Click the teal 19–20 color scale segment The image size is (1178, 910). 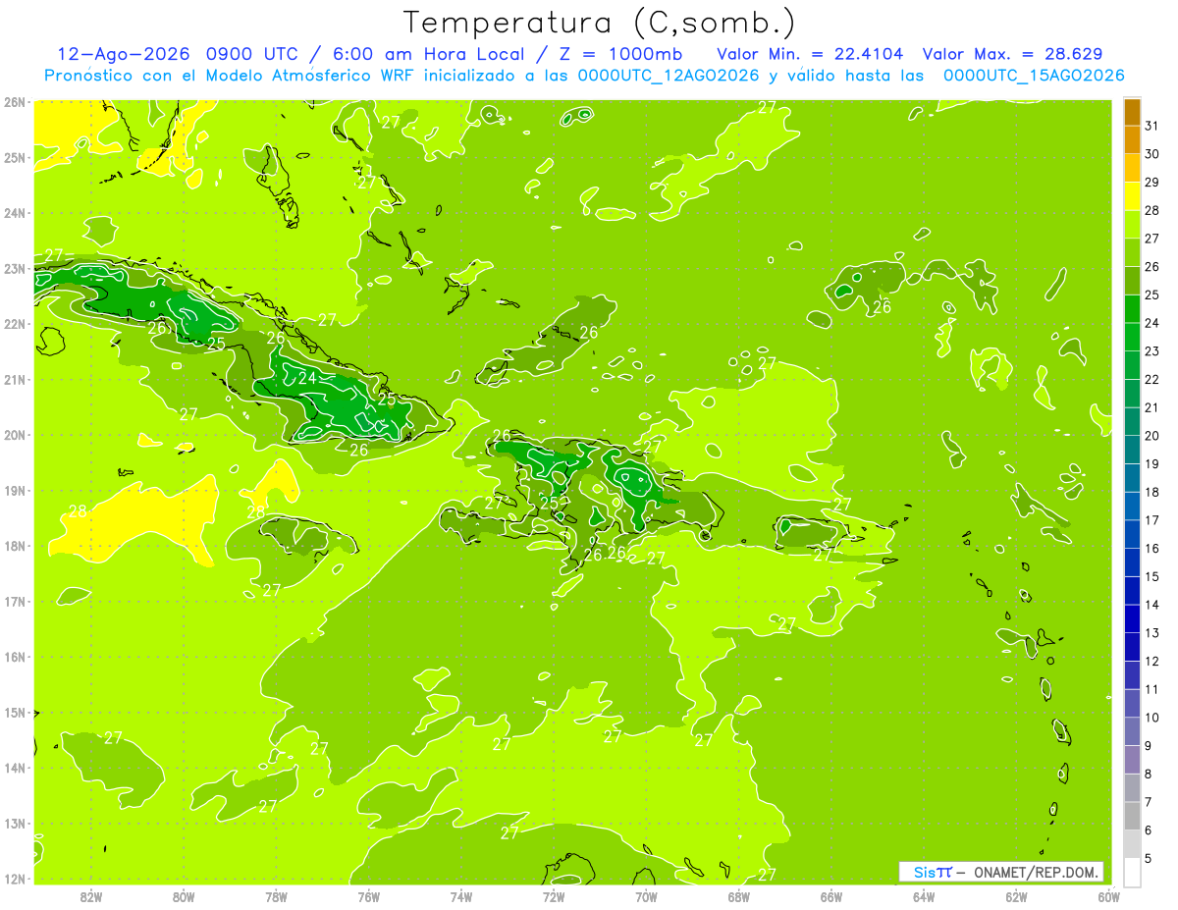click(x=1132, y=450)
